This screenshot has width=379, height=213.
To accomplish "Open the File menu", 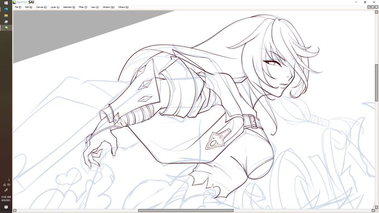I will [x=18, y=7].
